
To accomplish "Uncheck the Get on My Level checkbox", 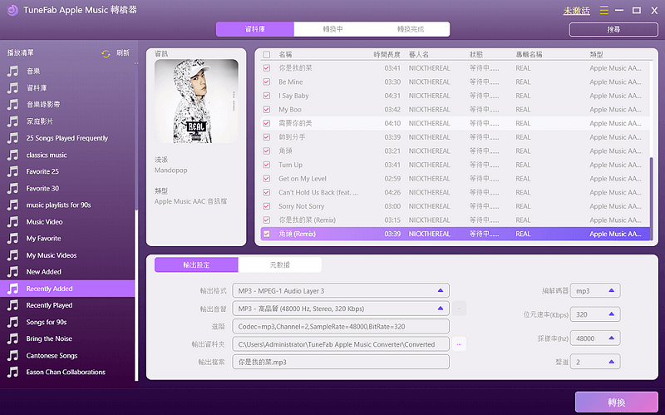I will pos(266,179).
